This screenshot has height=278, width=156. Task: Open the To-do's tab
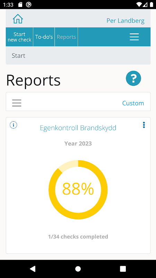point(44,37)
